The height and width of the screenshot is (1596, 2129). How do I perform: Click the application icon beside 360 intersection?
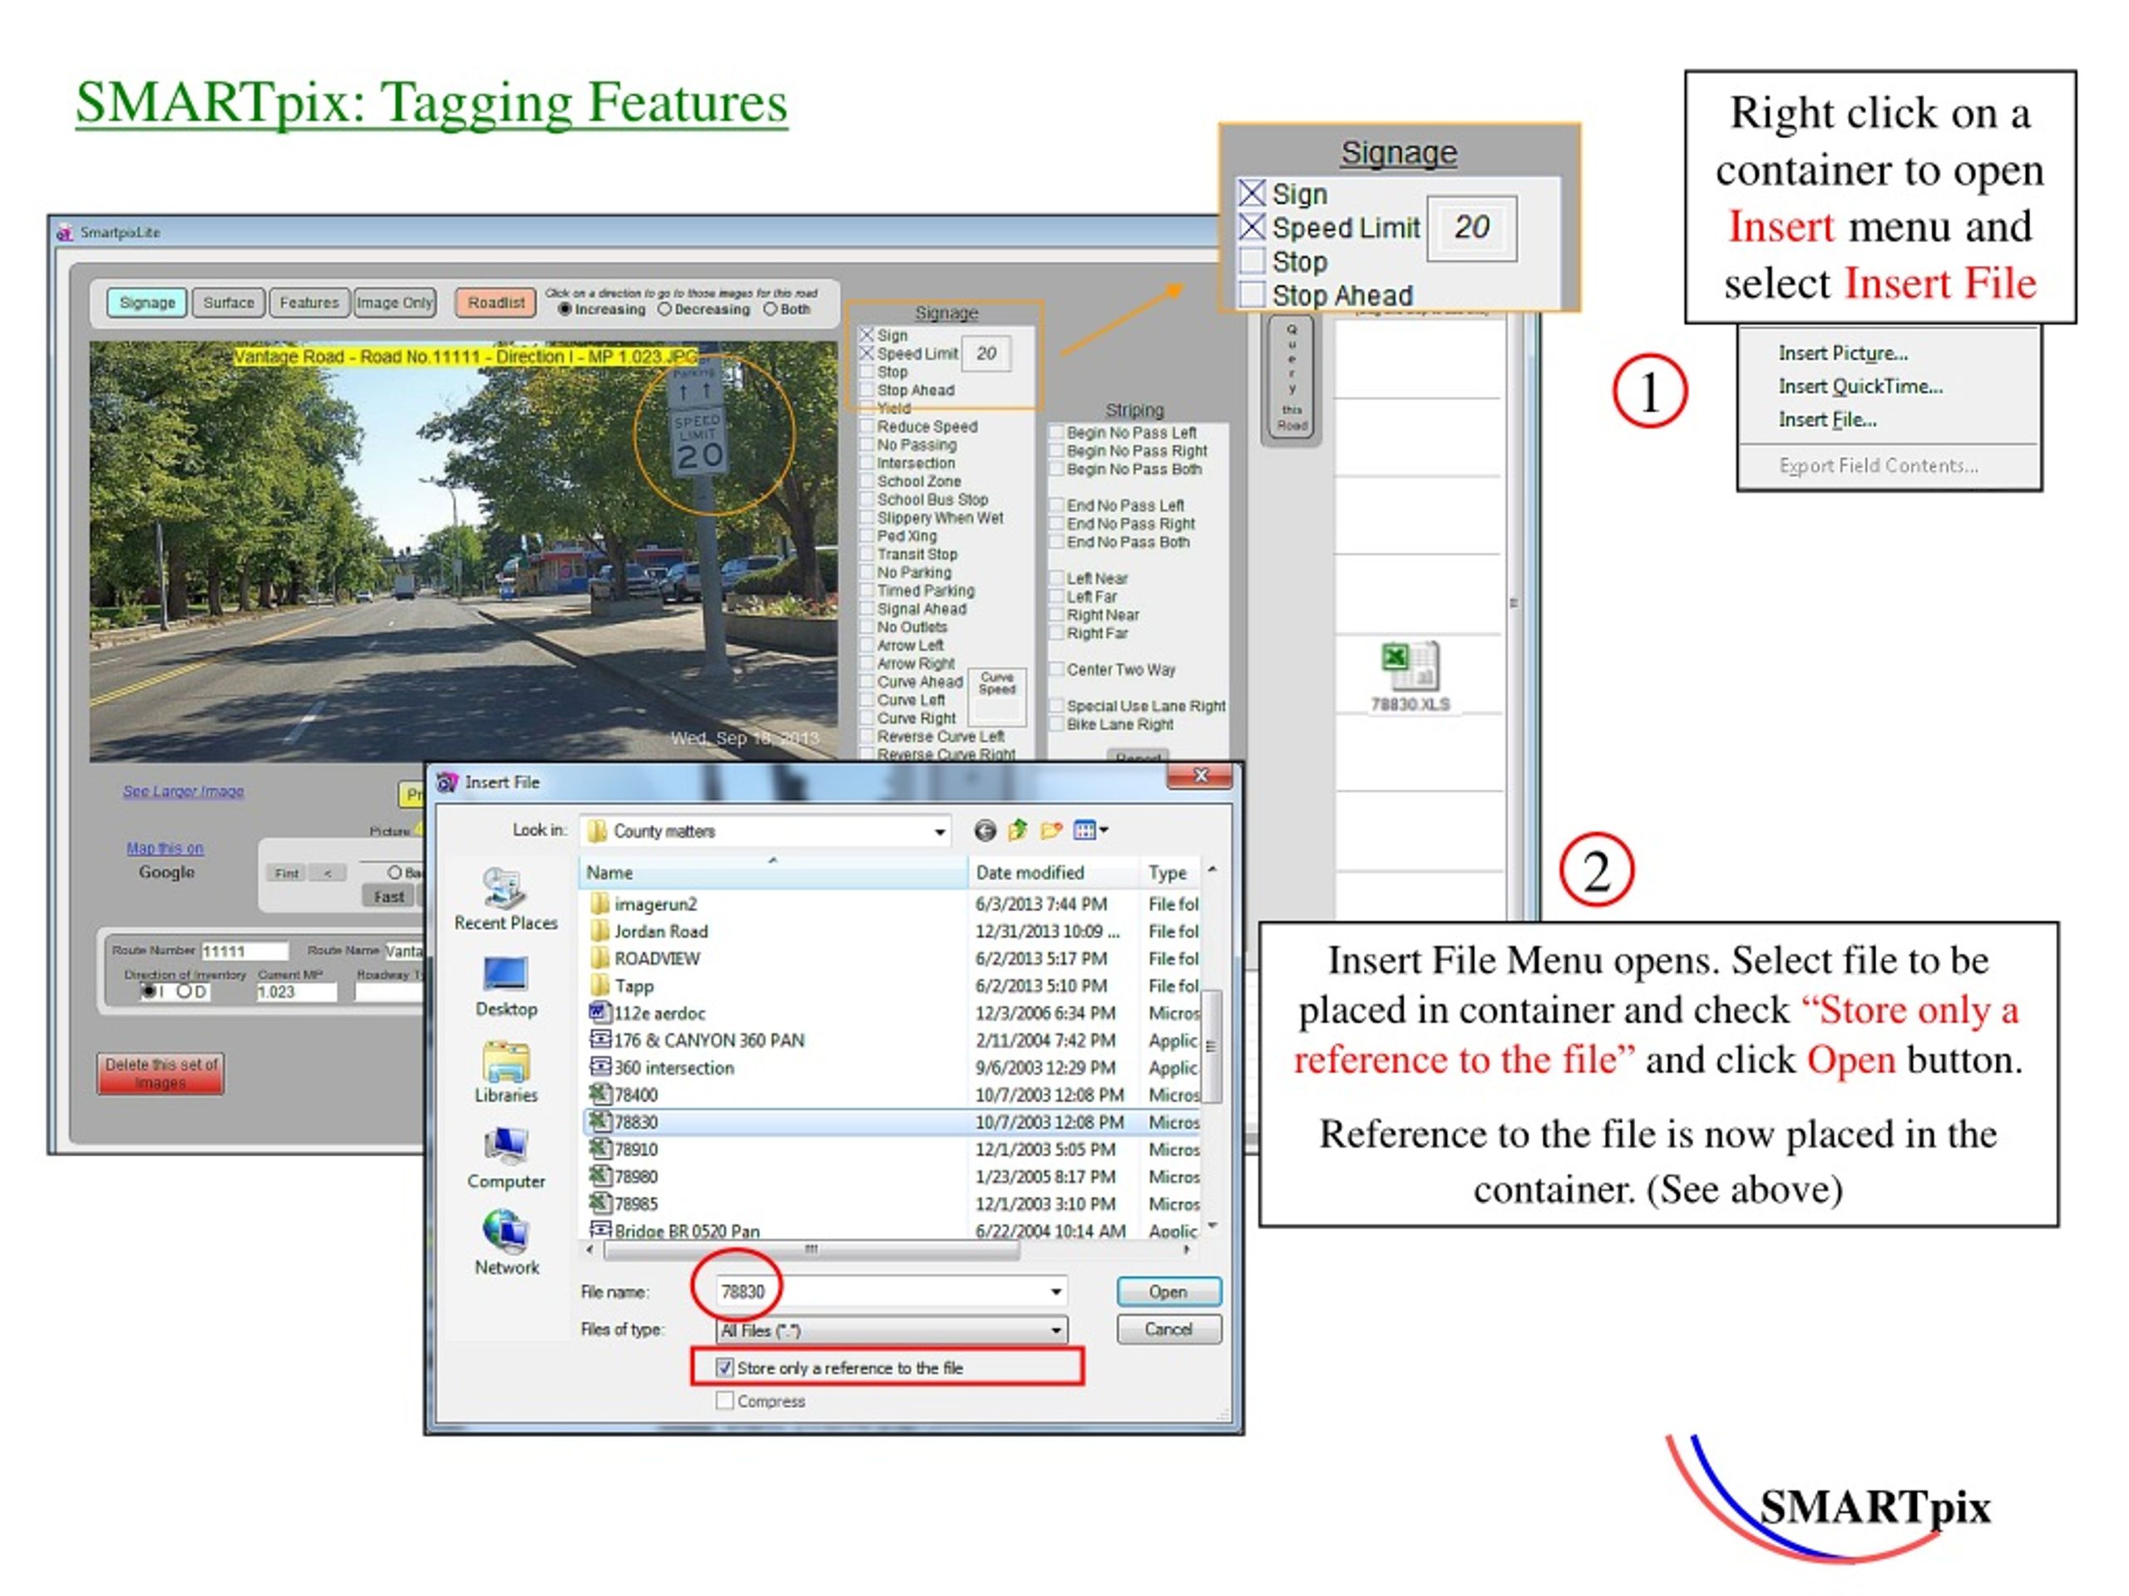[x=600, y=1066]
